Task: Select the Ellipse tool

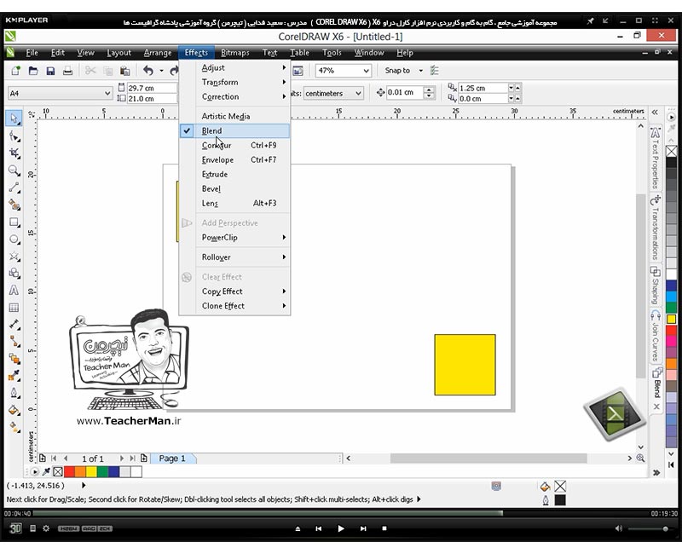Action: click(x=14, y=239)
